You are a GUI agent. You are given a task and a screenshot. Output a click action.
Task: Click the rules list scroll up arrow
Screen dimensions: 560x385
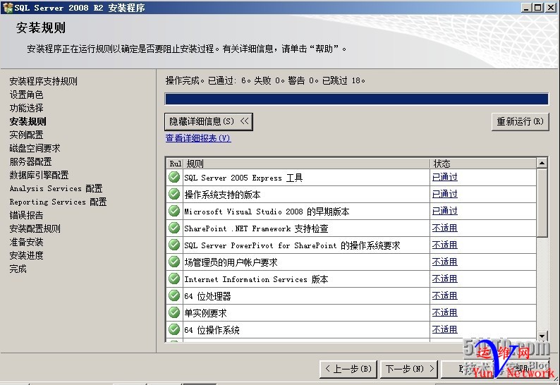[542, 163]
